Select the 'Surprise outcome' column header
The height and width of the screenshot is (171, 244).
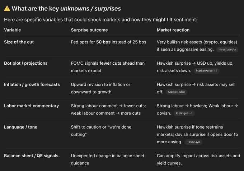pyautogui.click(x=89, y=30)
